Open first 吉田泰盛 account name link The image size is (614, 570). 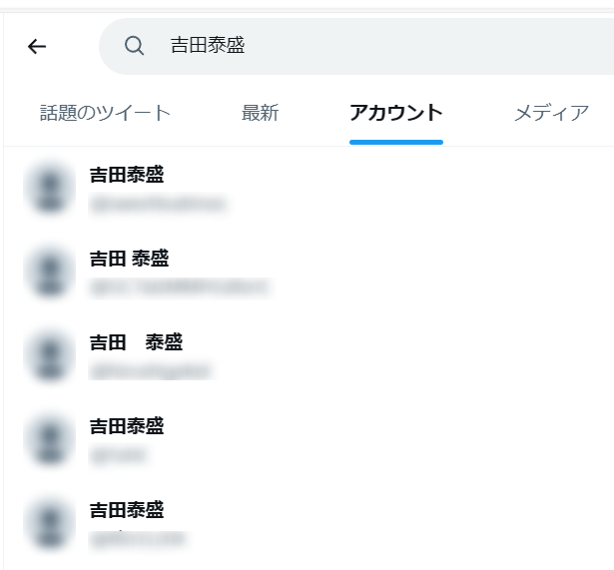(x=127, y=175)
